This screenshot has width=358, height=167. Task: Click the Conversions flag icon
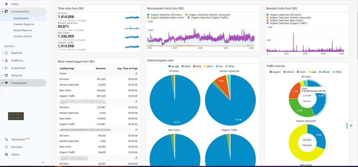pyautogui.click(x=6, y=83)
